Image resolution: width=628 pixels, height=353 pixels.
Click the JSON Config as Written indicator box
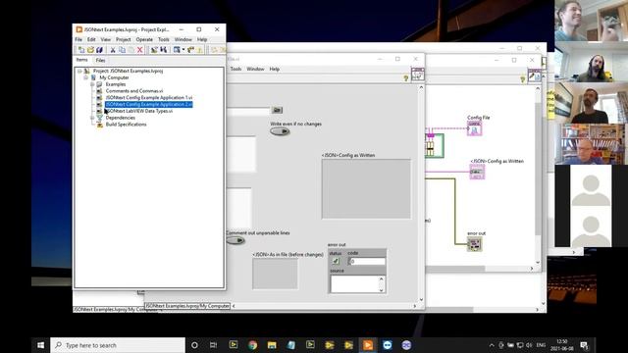366,189
